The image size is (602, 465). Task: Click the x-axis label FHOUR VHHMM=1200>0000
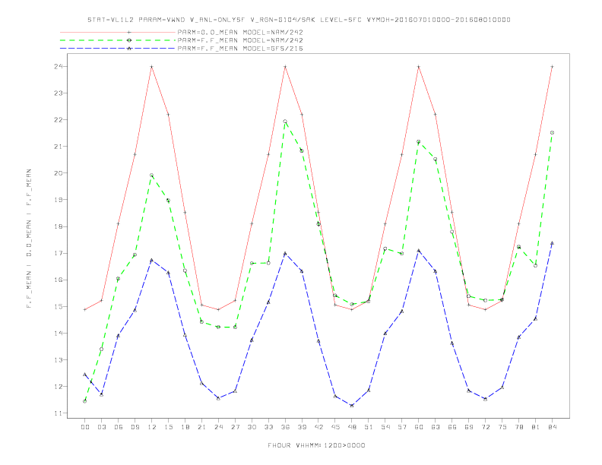316,445
